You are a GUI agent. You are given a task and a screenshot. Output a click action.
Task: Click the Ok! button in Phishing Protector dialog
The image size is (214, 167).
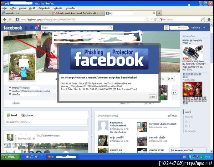[153, 97]
